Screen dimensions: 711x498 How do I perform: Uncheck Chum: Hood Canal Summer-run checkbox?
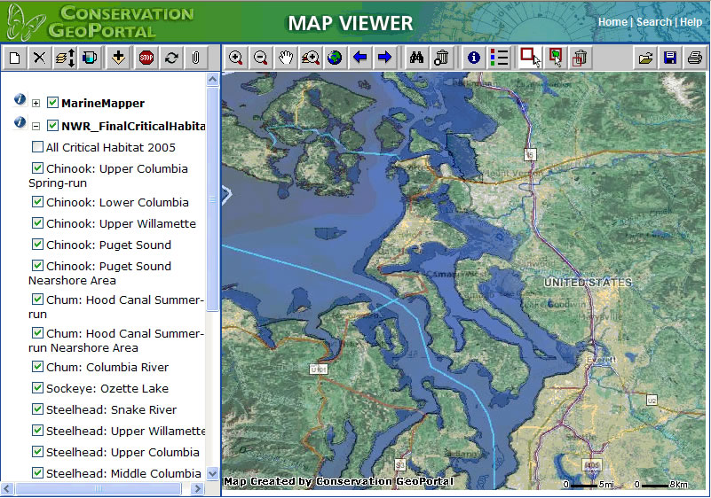(x=37, y=300)
